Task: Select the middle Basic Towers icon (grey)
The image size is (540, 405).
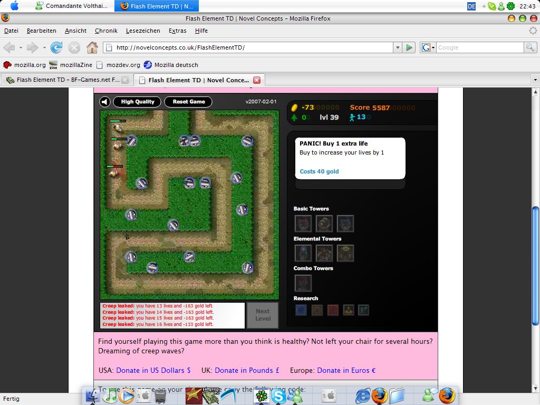Action: (324, 224)
